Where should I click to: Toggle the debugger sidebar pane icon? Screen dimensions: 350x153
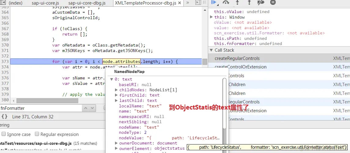click(x=198, y=3)
